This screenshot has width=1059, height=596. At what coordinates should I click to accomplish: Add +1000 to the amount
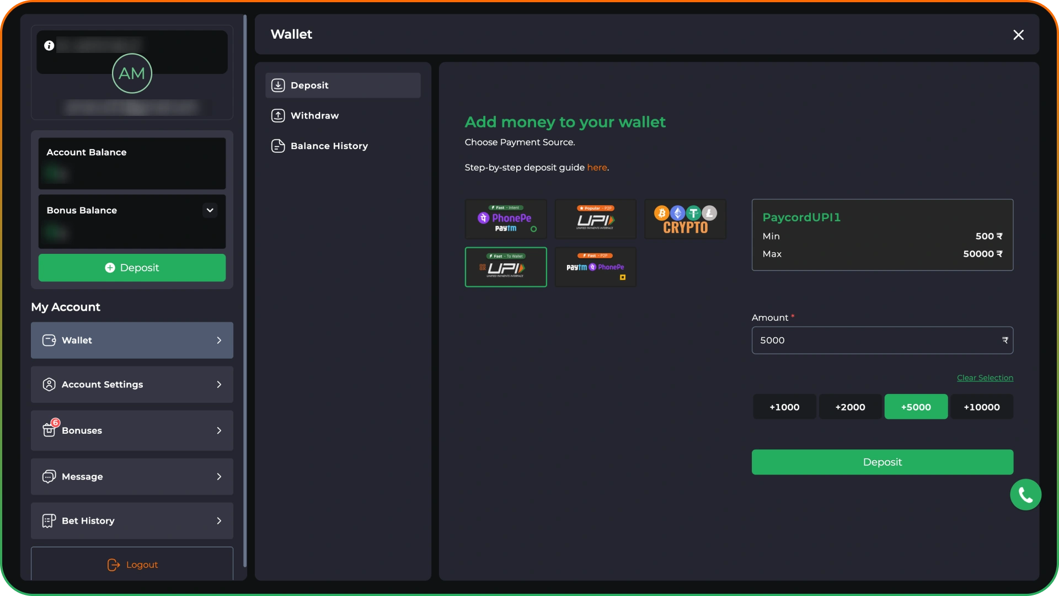coord(784,407)
